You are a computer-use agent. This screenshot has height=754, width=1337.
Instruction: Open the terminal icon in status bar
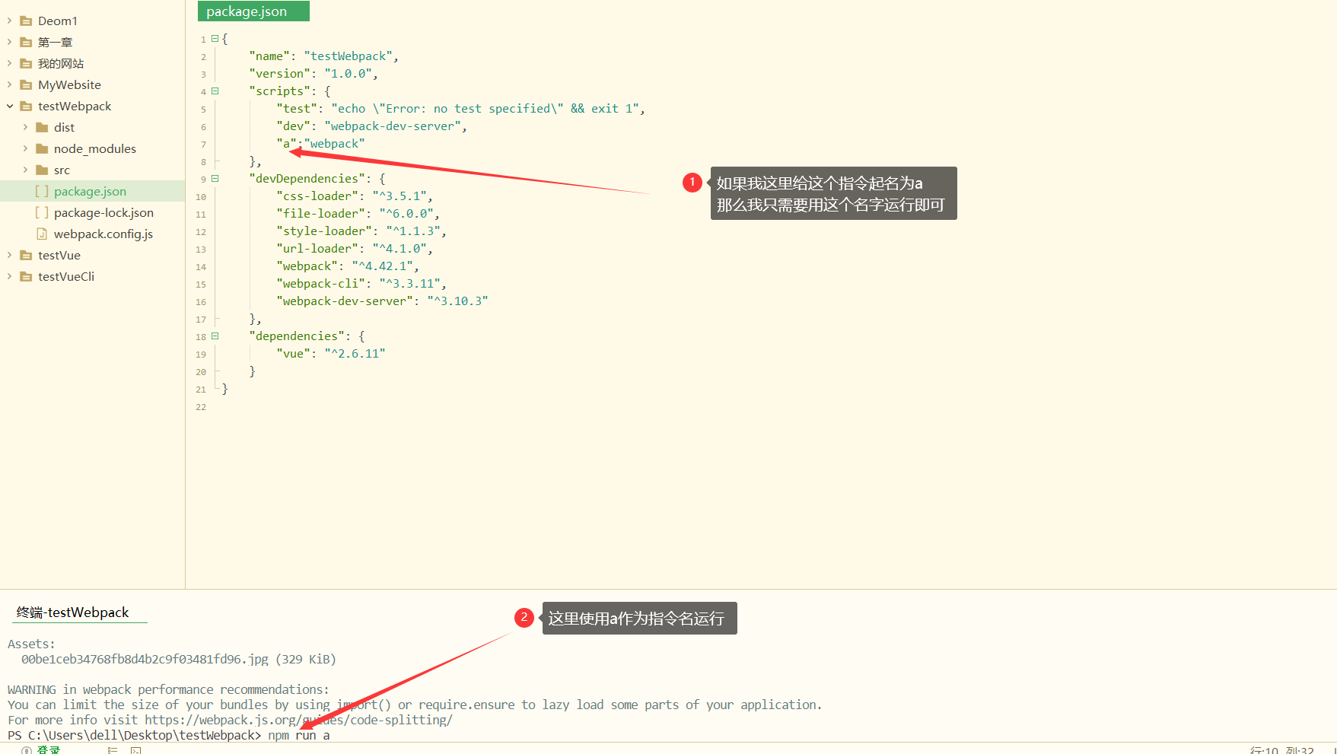136,750
